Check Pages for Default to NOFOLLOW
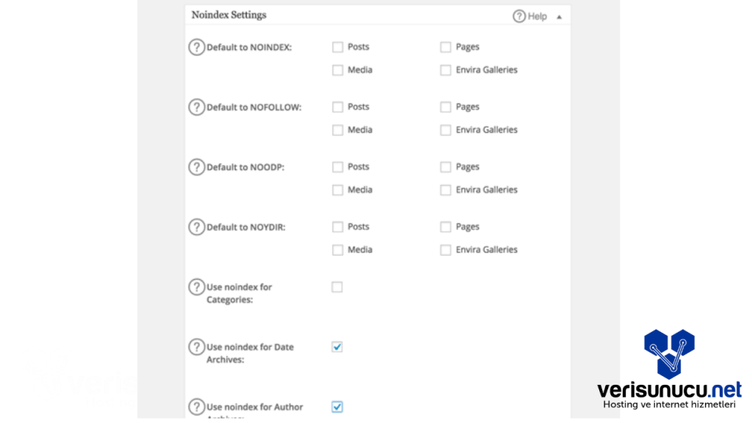 tap(446, 107)
